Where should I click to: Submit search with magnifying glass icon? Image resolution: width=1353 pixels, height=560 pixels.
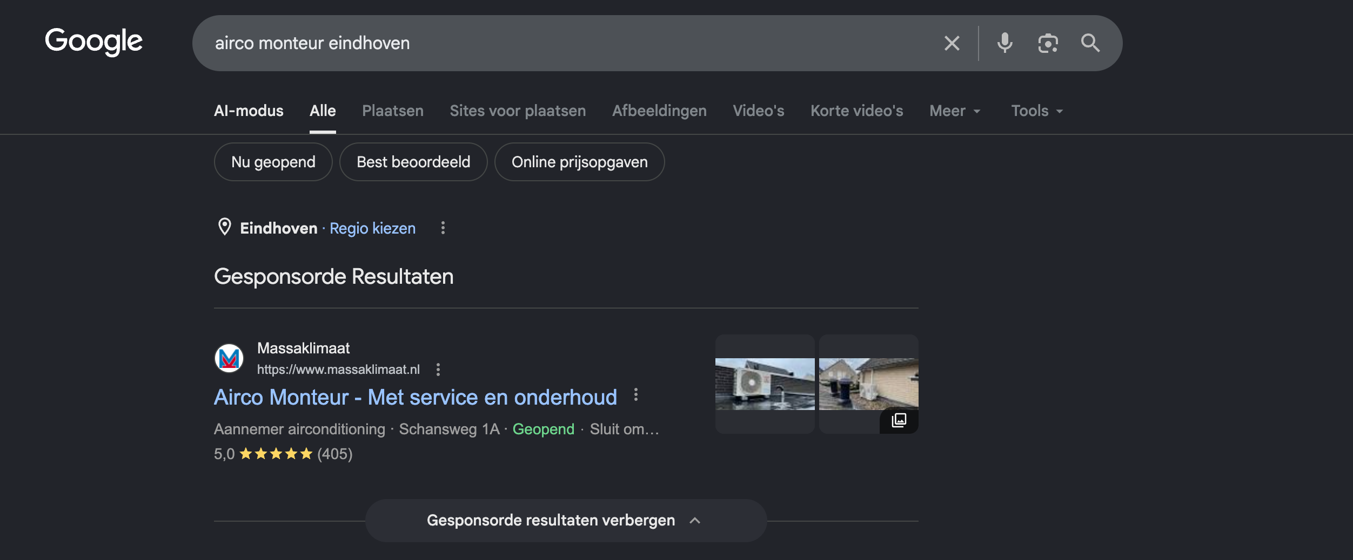pos(1090,43)
